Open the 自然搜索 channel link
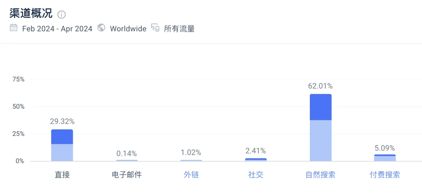422x195 pixels. tap(320, 175)
